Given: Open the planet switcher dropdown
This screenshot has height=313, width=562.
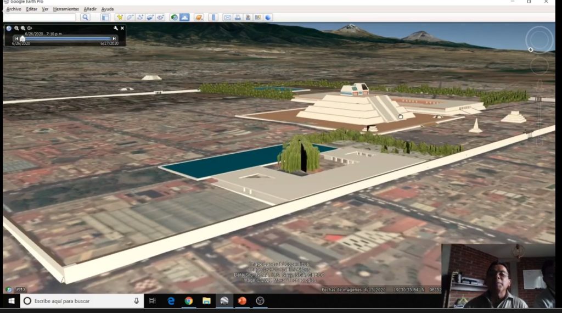Looking at the screenshot, I should pyautogui.click(x=199, y=18).
